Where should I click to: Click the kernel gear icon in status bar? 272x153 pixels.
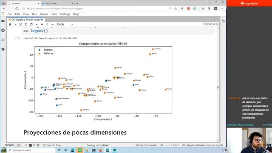(38, 145)
